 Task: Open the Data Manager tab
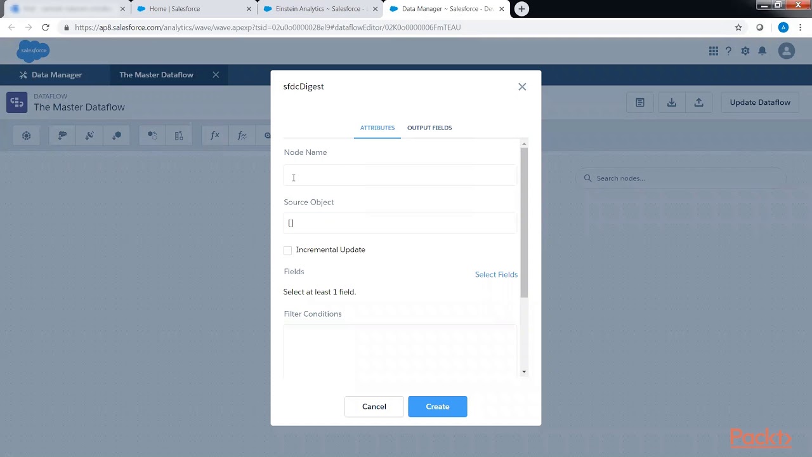pos(51,75)
